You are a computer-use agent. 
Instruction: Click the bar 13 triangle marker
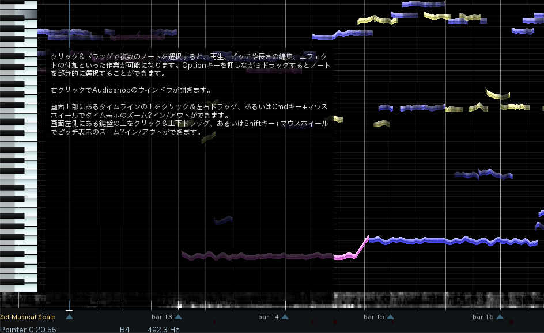pyautogui.click(x=178, y=317)
